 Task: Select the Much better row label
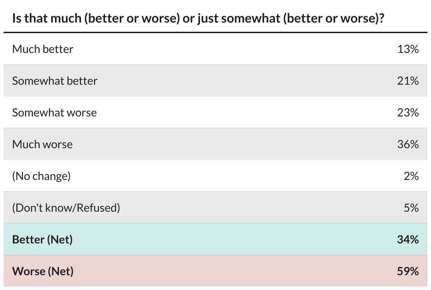tap(43, 49)
